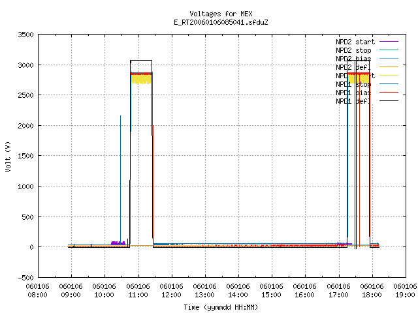Click the 15:00 x-axis time label
The width and height of the screenshot is (418, 313).
click(272, 295)
